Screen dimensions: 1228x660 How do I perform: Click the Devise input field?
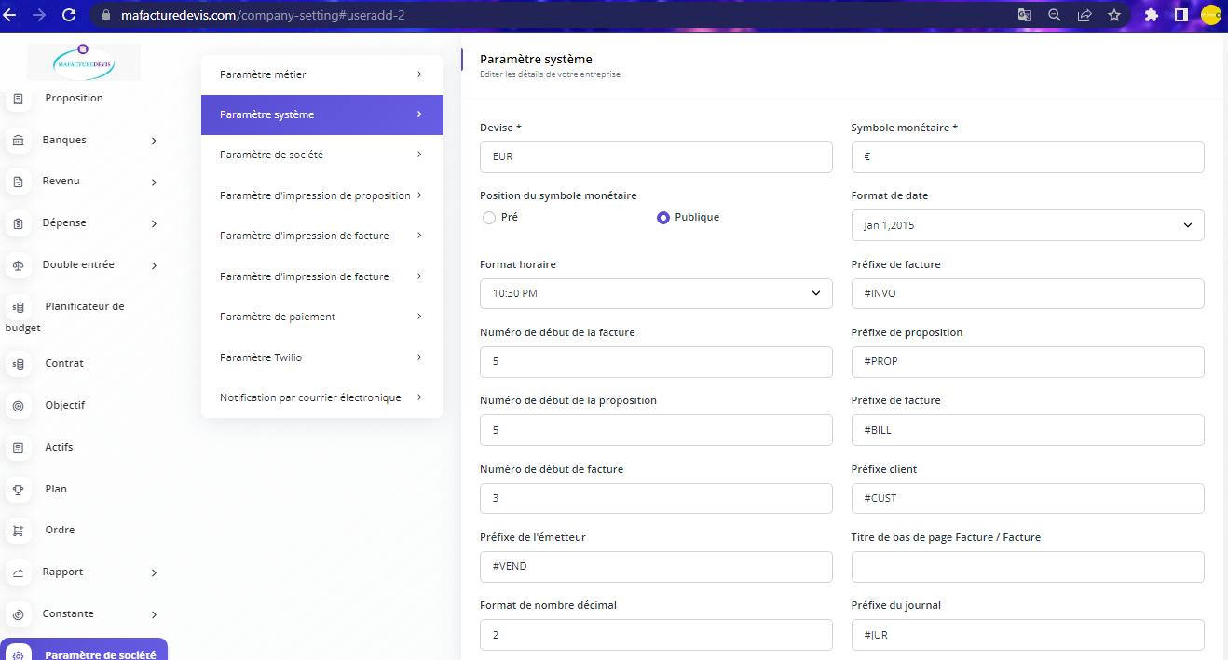click(x=656, y=157)
